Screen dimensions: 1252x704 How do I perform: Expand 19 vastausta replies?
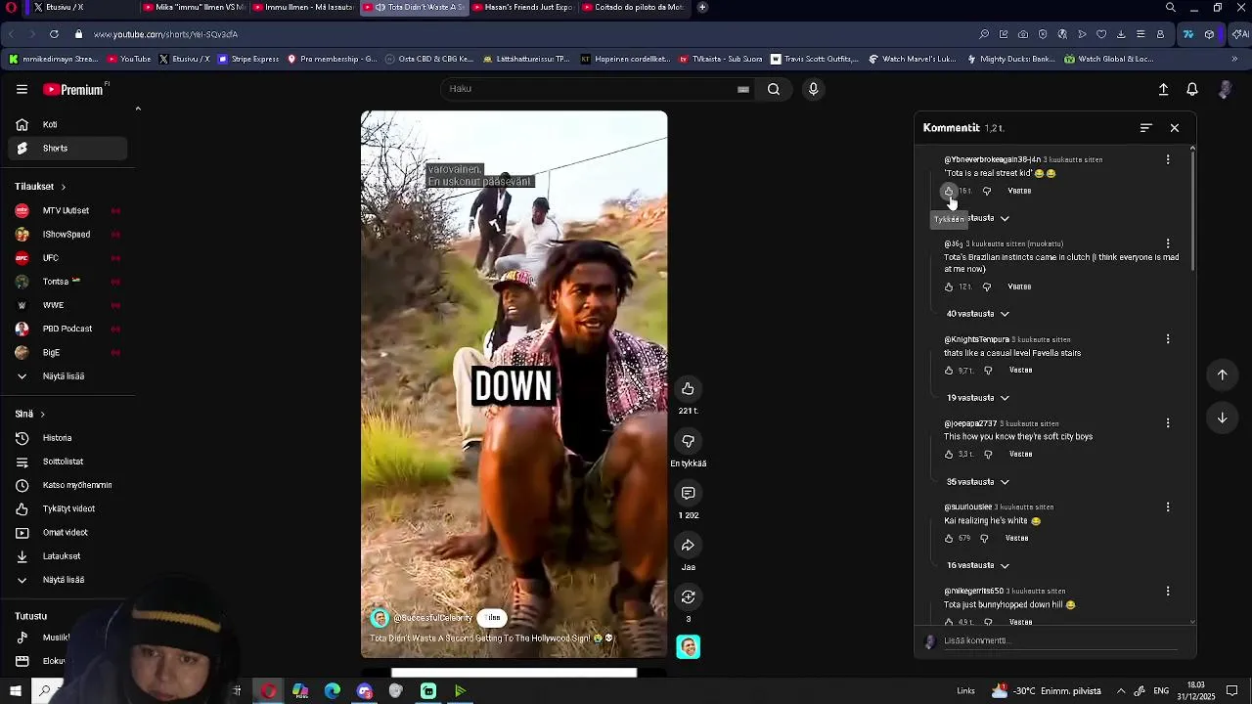coord(977,398)
